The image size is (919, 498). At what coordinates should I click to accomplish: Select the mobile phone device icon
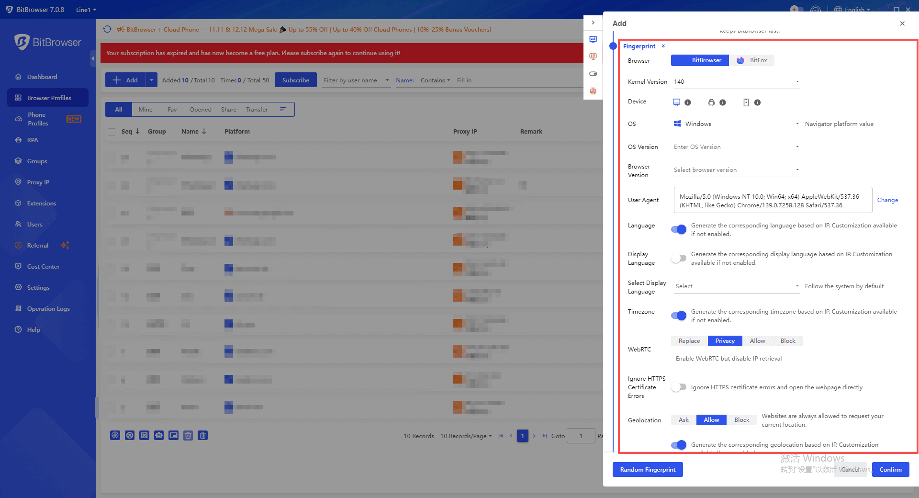coord(746,102)
